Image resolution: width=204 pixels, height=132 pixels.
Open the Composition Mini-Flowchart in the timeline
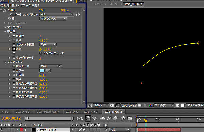[x=79, y=118]
